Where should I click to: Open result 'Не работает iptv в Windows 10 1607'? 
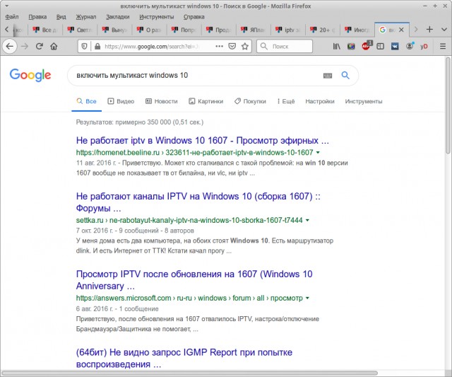pos(203,141)
